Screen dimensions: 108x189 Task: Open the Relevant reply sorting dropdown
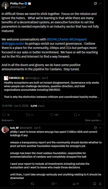pyautogui.click(x=8, y=120)
